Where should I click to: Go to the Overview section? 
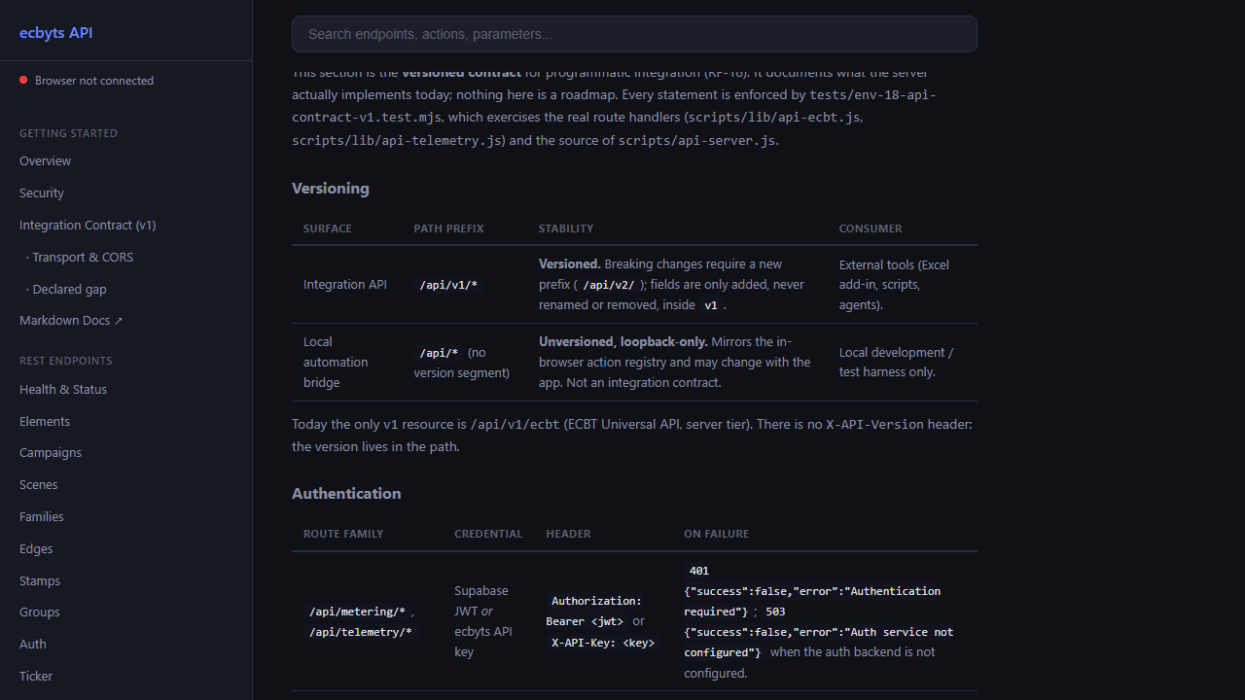coord(46,160)
